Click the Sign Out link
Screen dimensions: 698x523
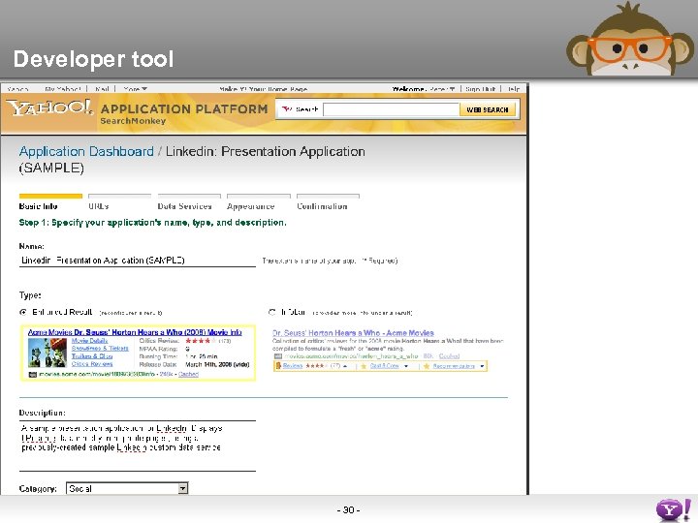[480, 89]
